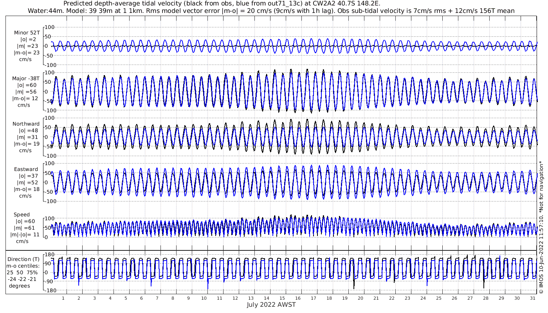Viewport: 548px width, 313px height.
Task: Click the '|m|-|o|= 11' value in the Speed panel
Action: coord(25,235)
